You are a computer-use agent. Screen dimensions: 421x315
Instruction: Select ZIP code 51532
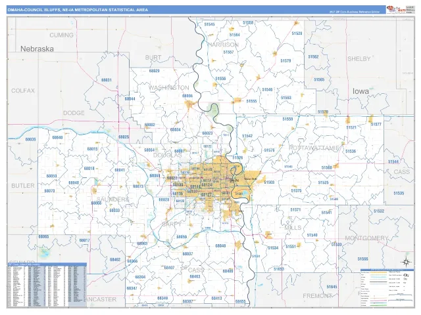click(379, 211)
